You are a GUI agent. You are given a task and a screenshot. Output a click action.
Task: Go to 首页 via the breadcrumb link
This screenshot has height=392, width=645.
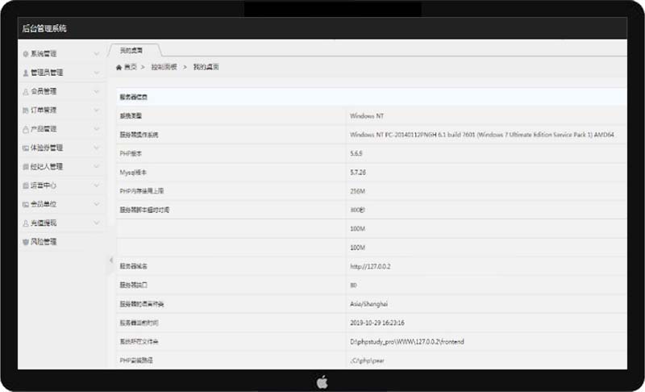point(130,67)
